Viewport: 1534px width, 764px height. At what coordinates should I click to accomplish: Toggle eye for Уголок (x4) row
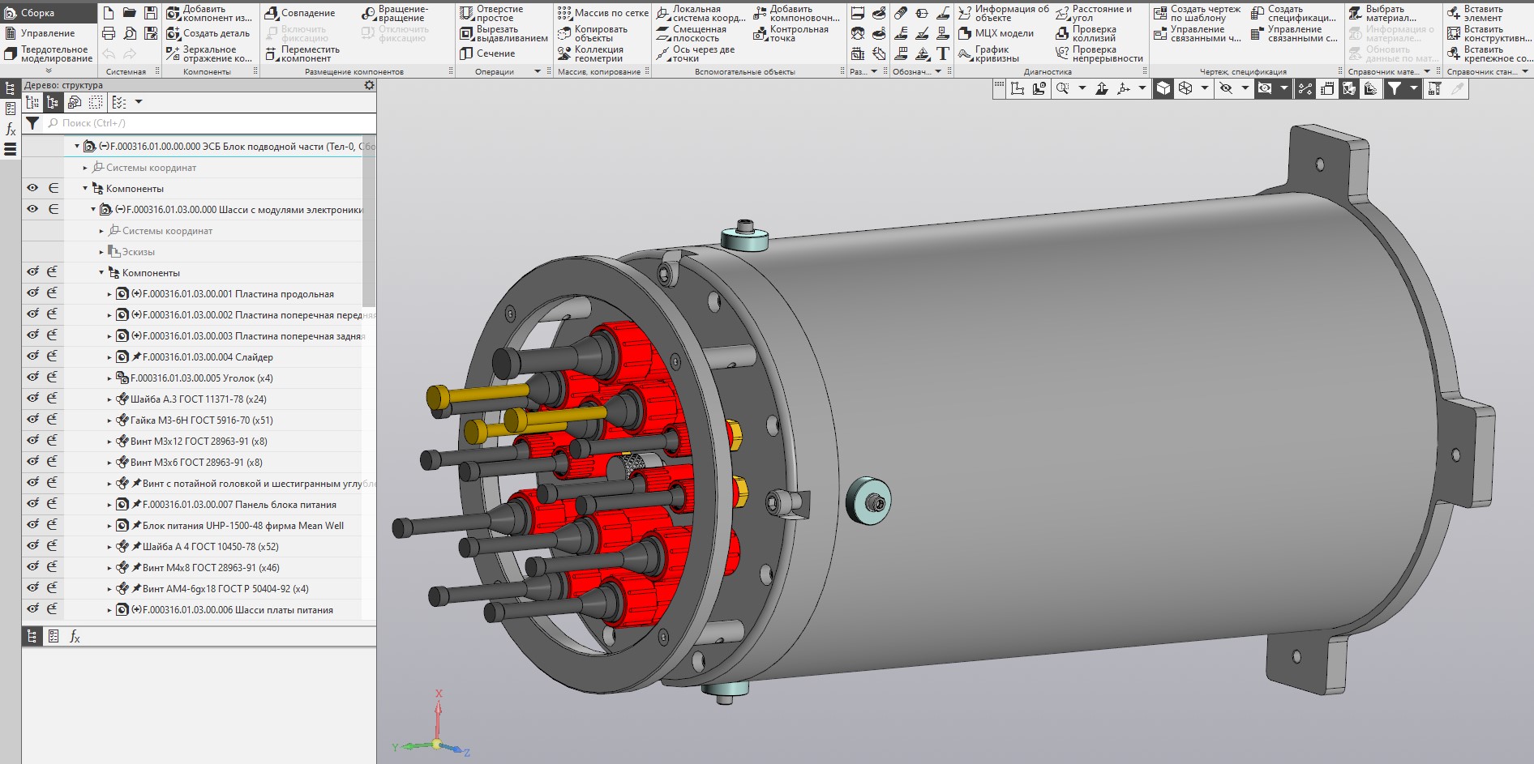click(x=32, y=378)
